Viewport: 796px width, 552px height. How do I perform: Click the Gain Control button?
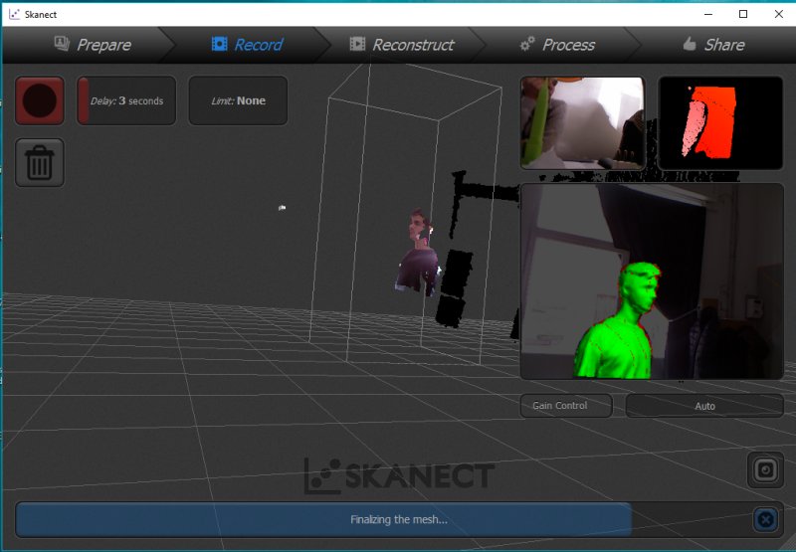(x=566, y=406)
